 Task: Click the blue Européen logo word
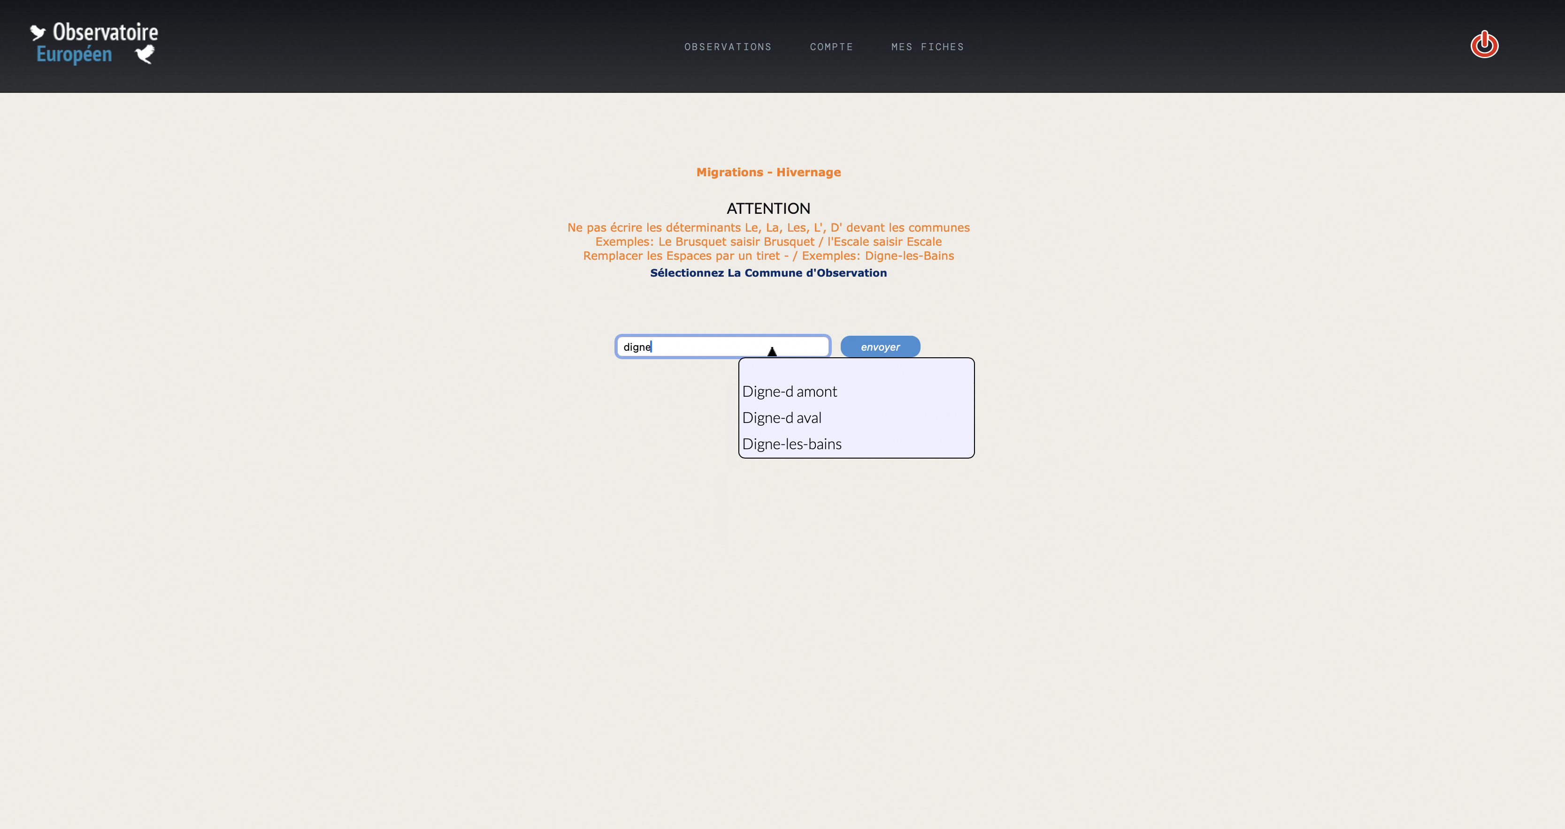[74, 54]
